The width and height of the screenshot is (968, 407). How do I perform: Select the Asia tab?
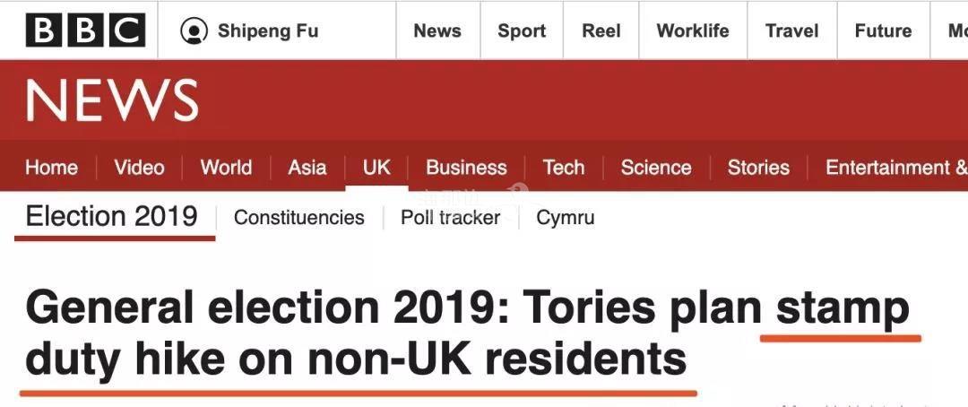tap(307, 168)
